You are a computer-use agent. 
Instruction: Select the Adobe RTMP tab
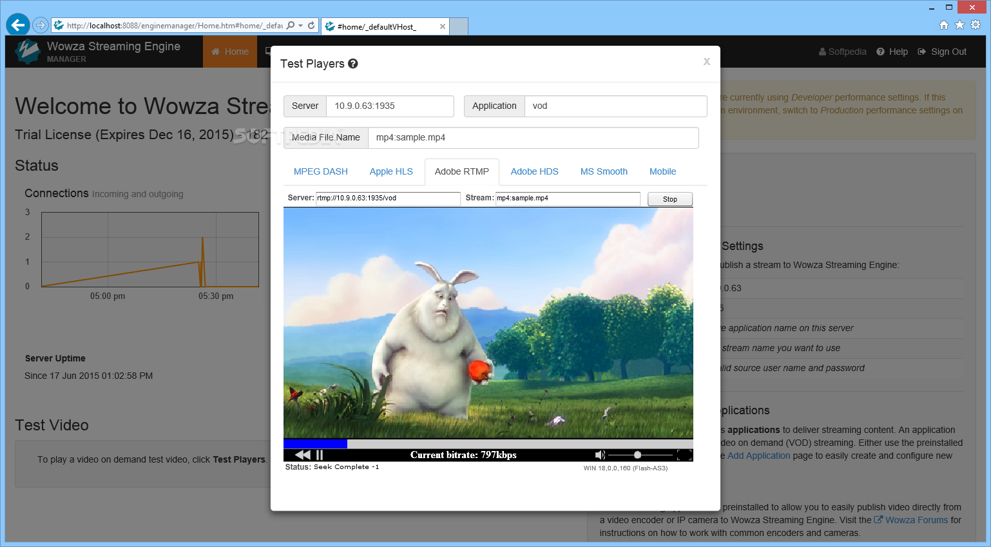tap(462, 171)
